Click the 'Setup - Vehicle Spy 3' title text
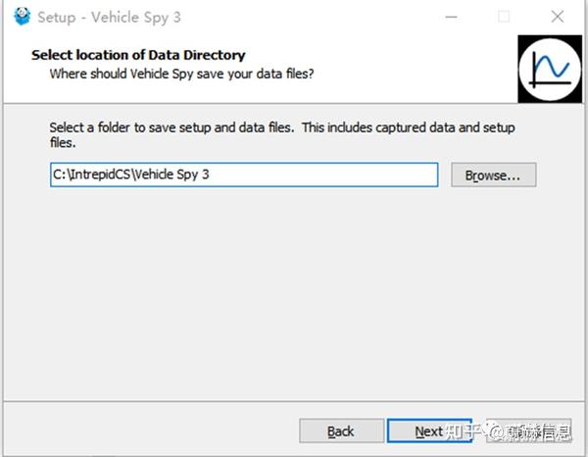The width and height of the screenshot is (588, 457). 108,18
